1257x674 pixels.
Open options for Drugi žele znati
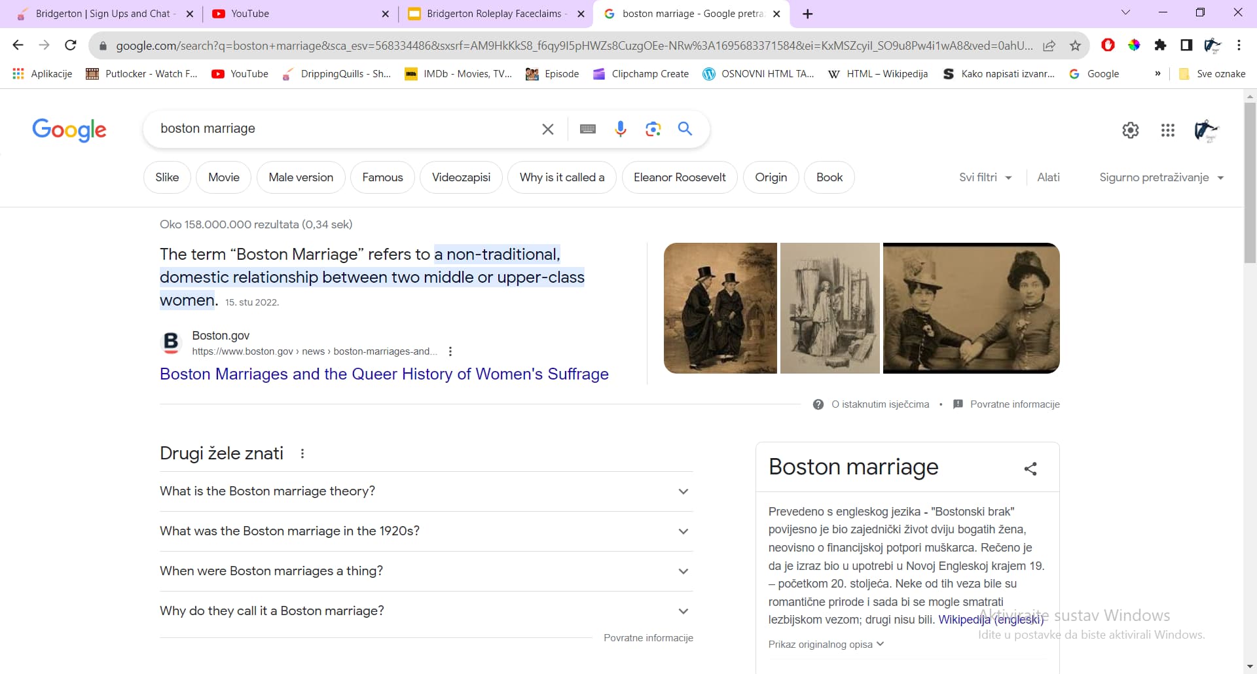pos(302,453)
